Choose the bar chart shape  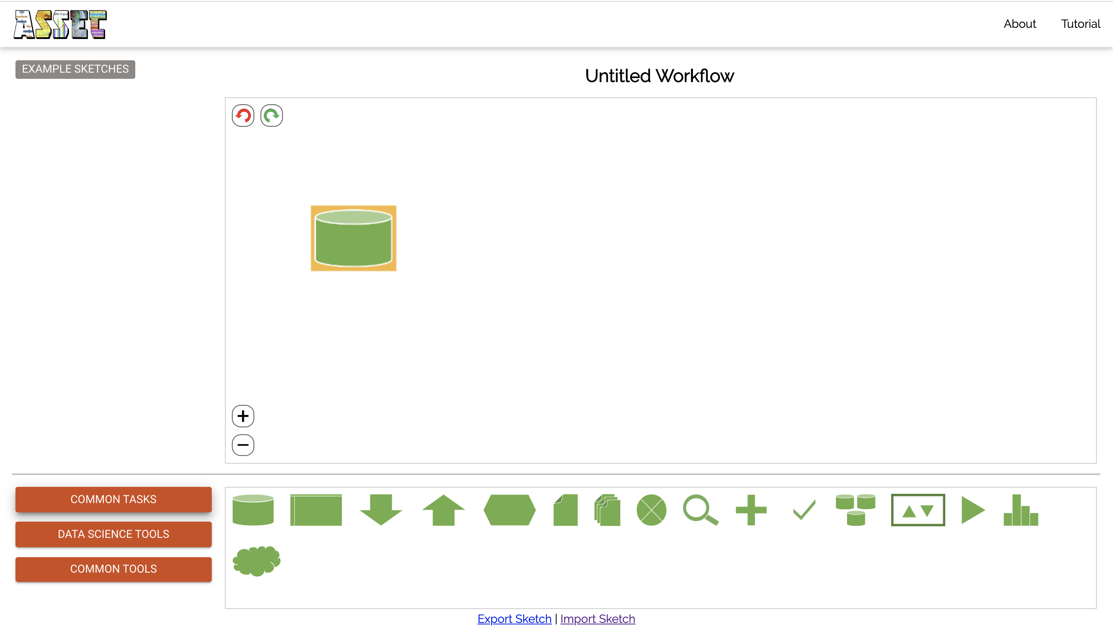click(x=1020, y=510)
